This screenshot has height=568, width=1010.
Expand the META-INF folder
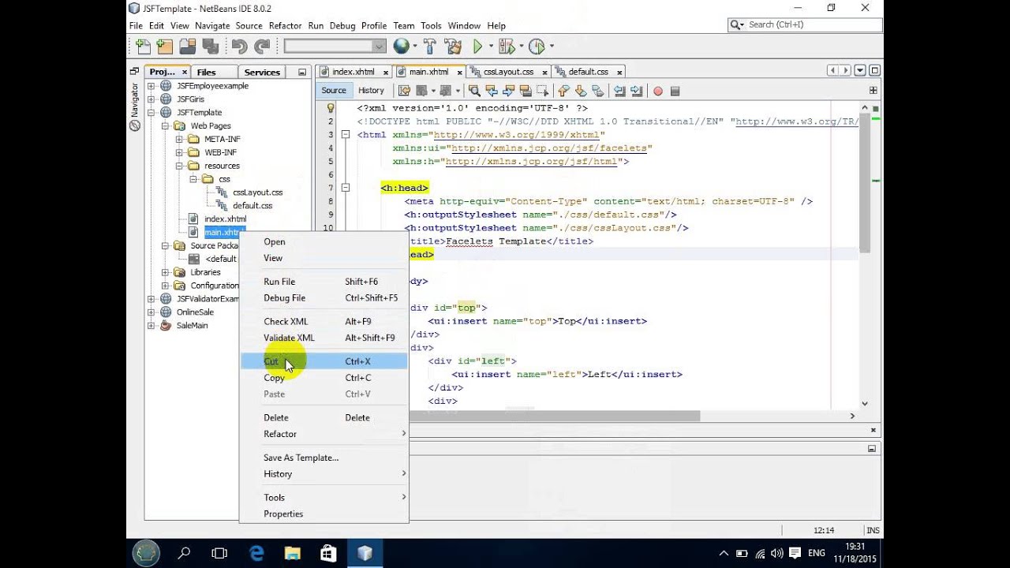click(179, 139)
